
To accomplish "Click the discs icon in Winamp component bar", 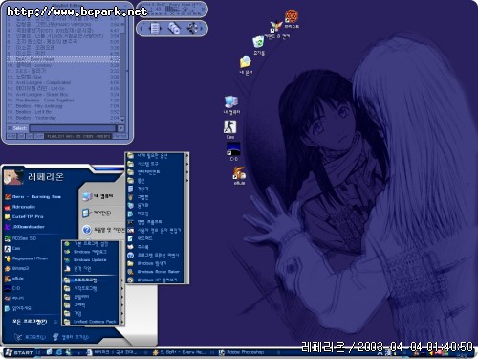I will click(174, 29).
